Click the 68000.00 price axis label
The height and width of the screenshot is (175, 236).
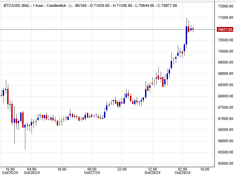[225, 96]
